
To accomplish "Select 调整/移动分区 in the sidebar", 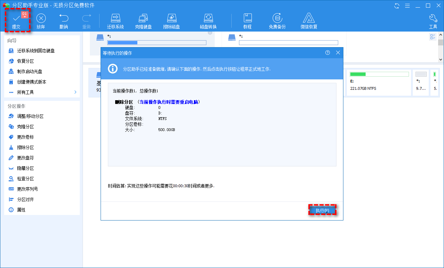I will coord(30,116).
